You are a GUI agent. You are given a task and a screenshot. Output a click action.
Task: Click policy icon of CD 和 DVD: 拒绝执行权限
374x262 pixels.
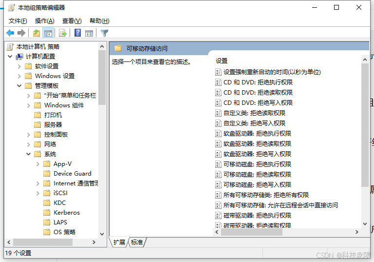tap(218, 82)
